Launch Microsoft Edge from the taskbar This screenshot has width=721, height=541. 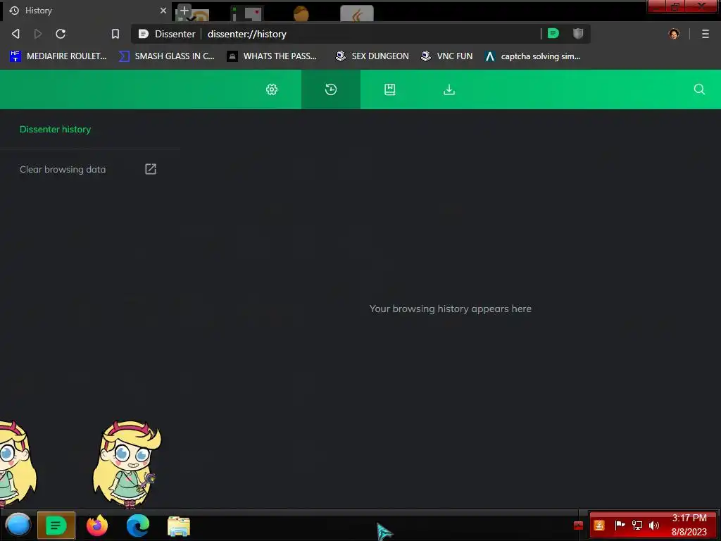pyautogui.click(x=138, y=525)
